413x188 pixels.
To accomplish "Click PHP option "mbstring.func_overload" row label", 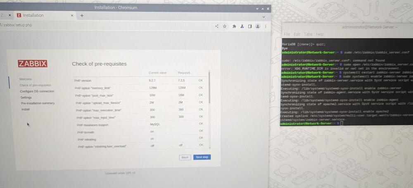I will (102, 146).
